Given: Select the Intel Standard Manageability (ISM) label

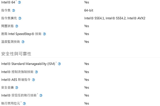Looking at the screenshot, I should click(x=28, y=64).
